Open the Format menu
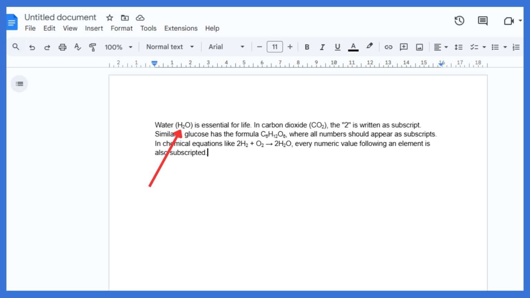 click(x=121, y=28)
